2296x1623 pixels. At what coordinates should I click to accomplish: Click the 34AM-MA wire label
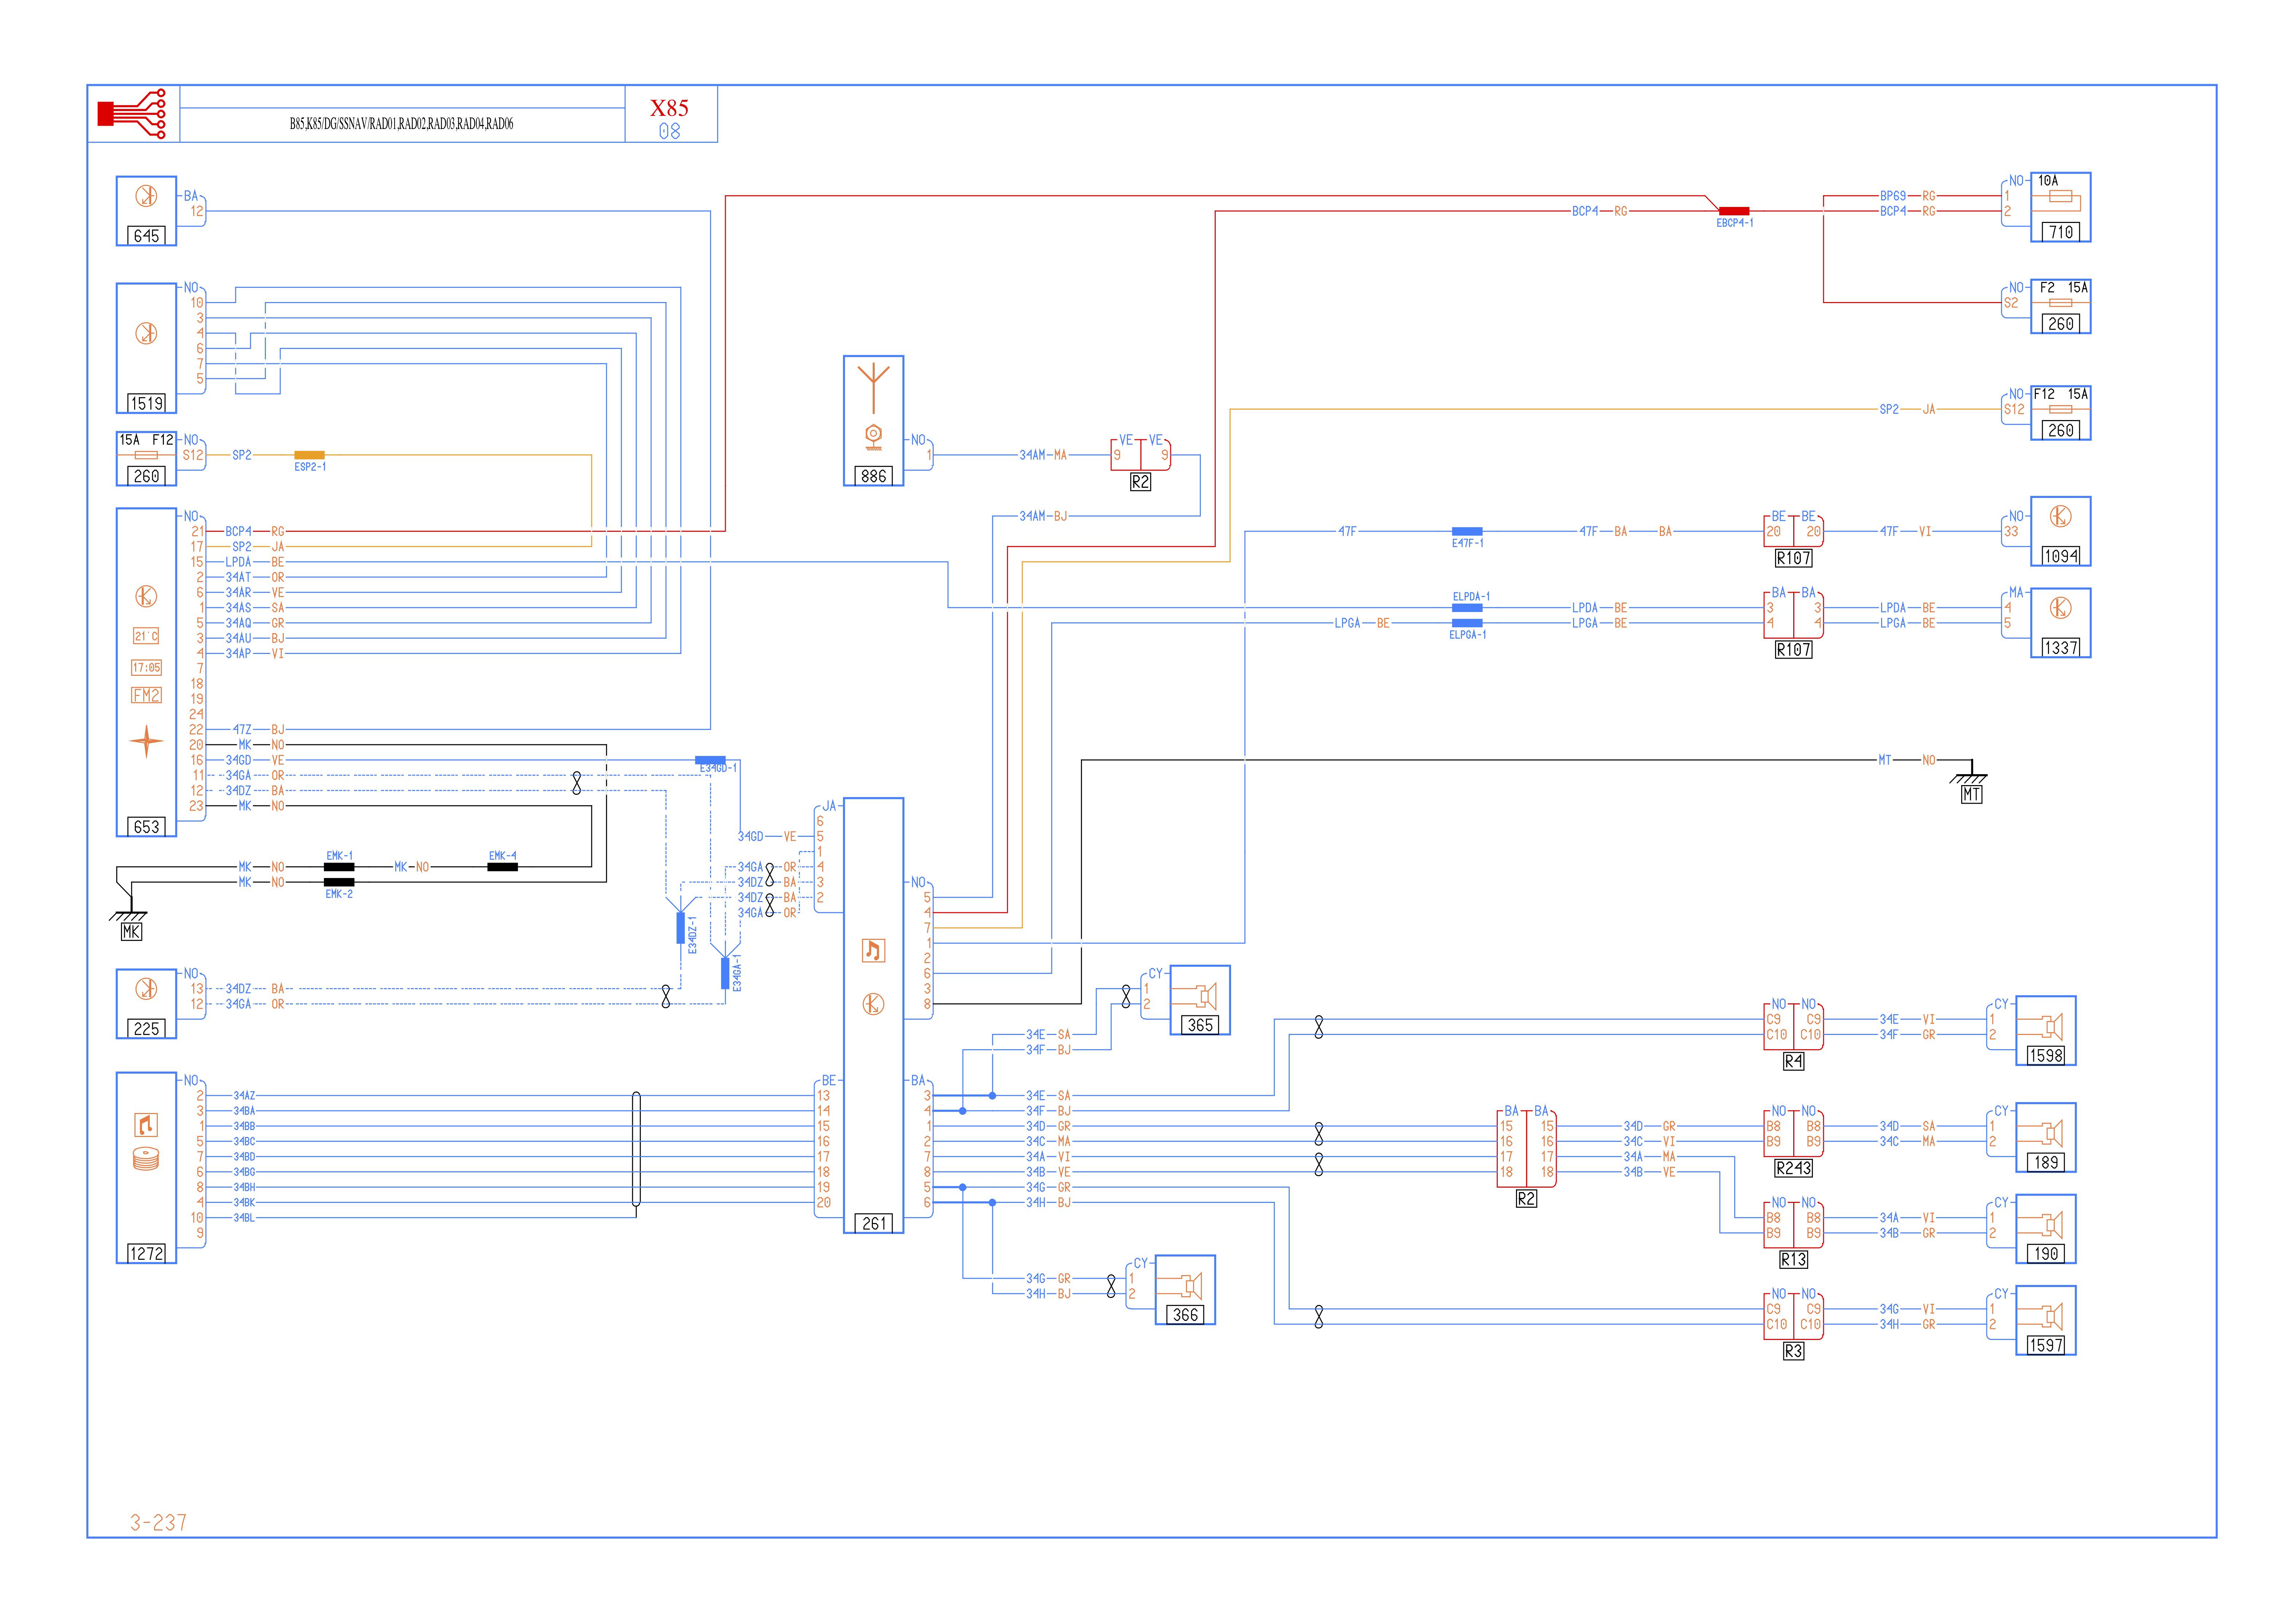pyautogui.click(x=1043, y=455)
